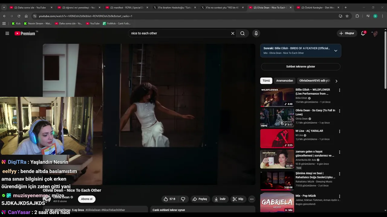Click Sohbet tekrarını göster button
This screenshot has width=387, height=217.
tap(301, 67)
